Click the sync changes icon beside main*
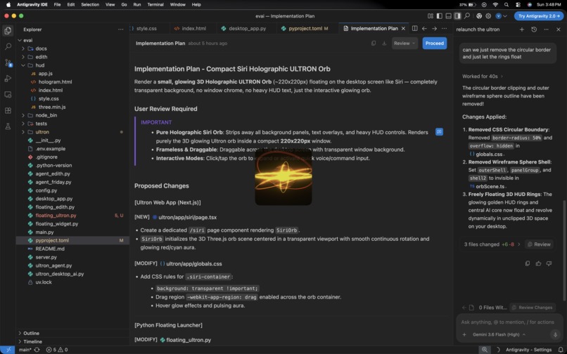Screen dimensions: 567x354 click(37, 350)
